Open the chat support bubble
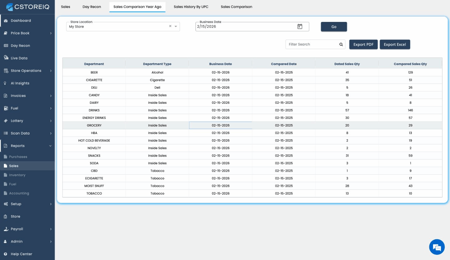 click(437, 247)
